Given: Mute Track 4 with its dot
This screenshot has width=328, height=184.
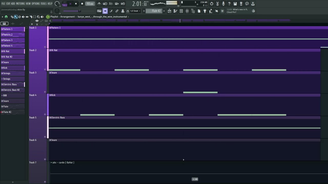Looking at the screenshot, I should point(45,114).
